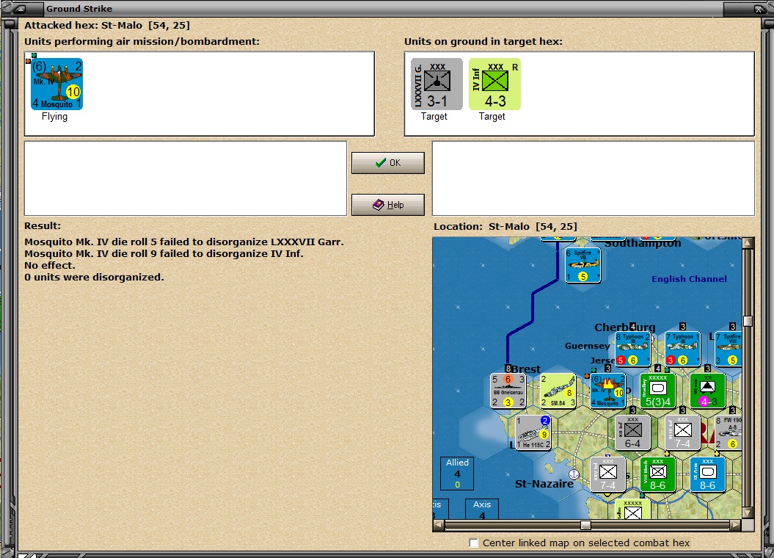
Task: Select the green 5(3)4 HQ counter
Action: 658,391
